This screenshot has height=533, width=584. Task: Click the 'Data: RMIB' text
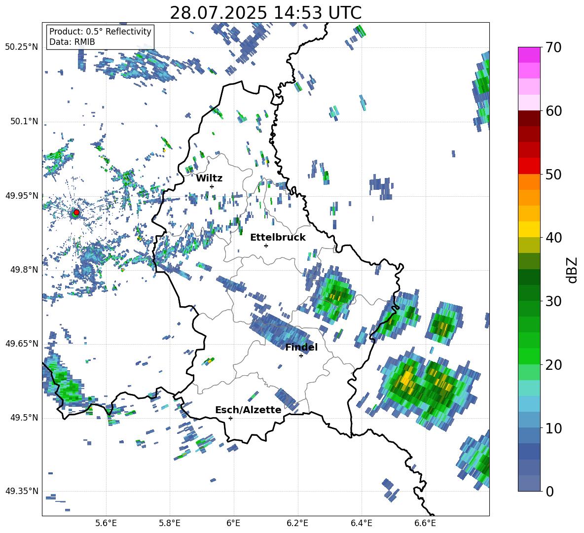click(72, 42)
